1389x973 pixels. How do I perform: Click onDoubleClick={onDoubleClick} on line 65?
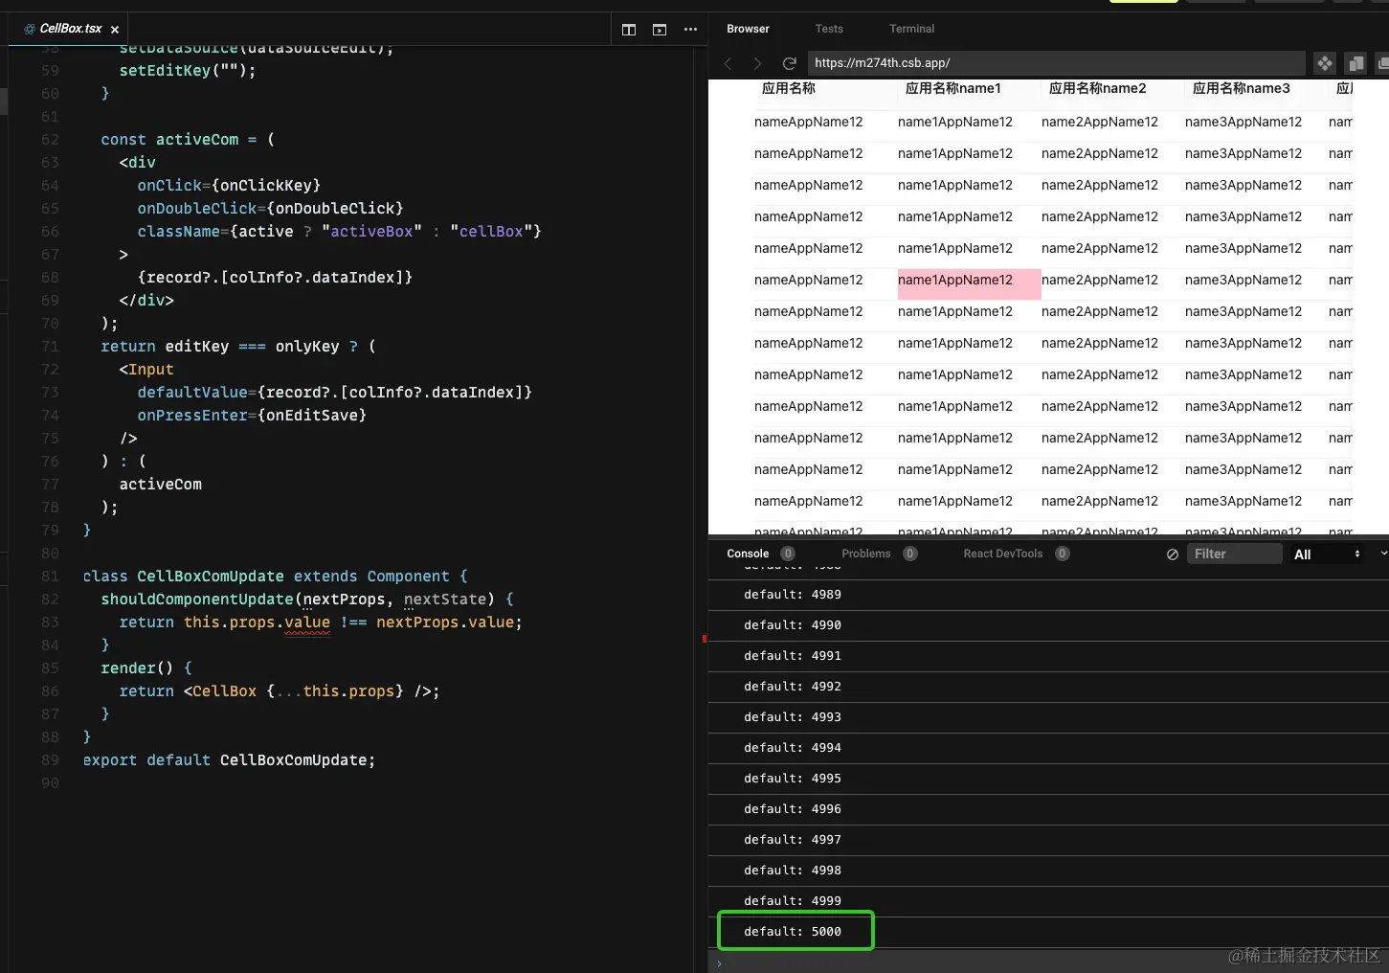pos(270,209)
